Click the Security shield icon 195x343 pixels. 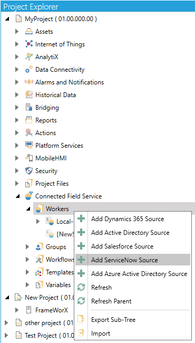click(x=29, y=171)
